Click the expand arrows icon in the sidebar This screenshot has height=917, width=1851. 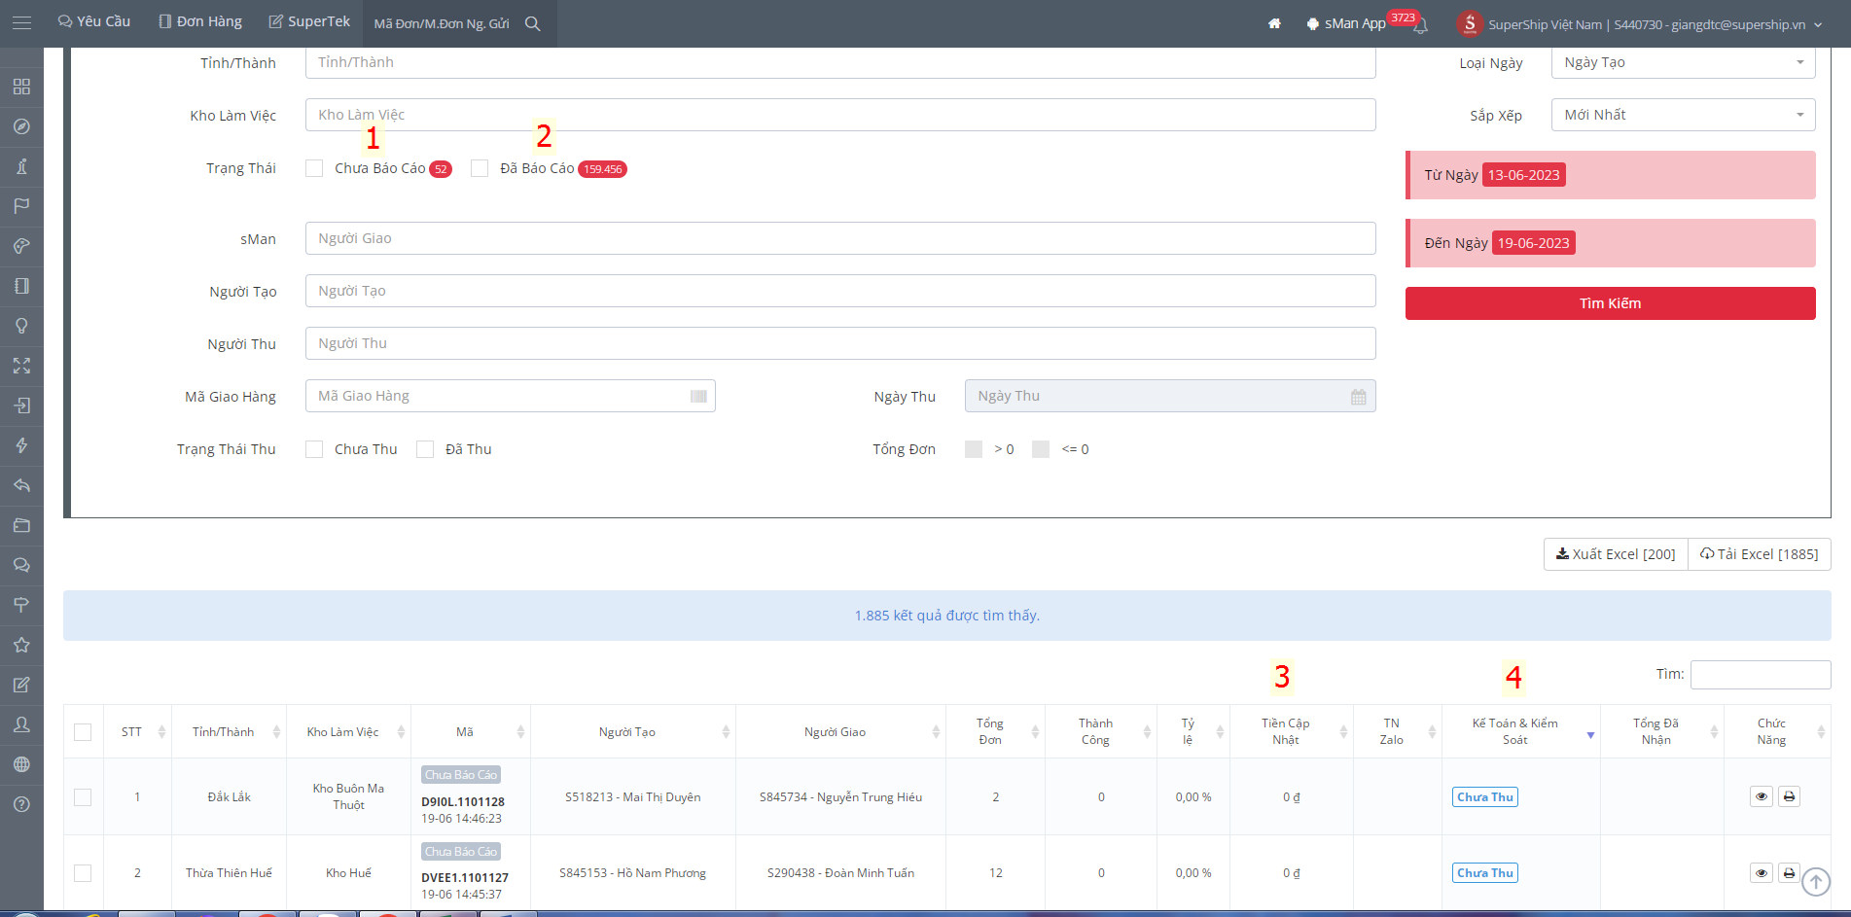[21, 366]
